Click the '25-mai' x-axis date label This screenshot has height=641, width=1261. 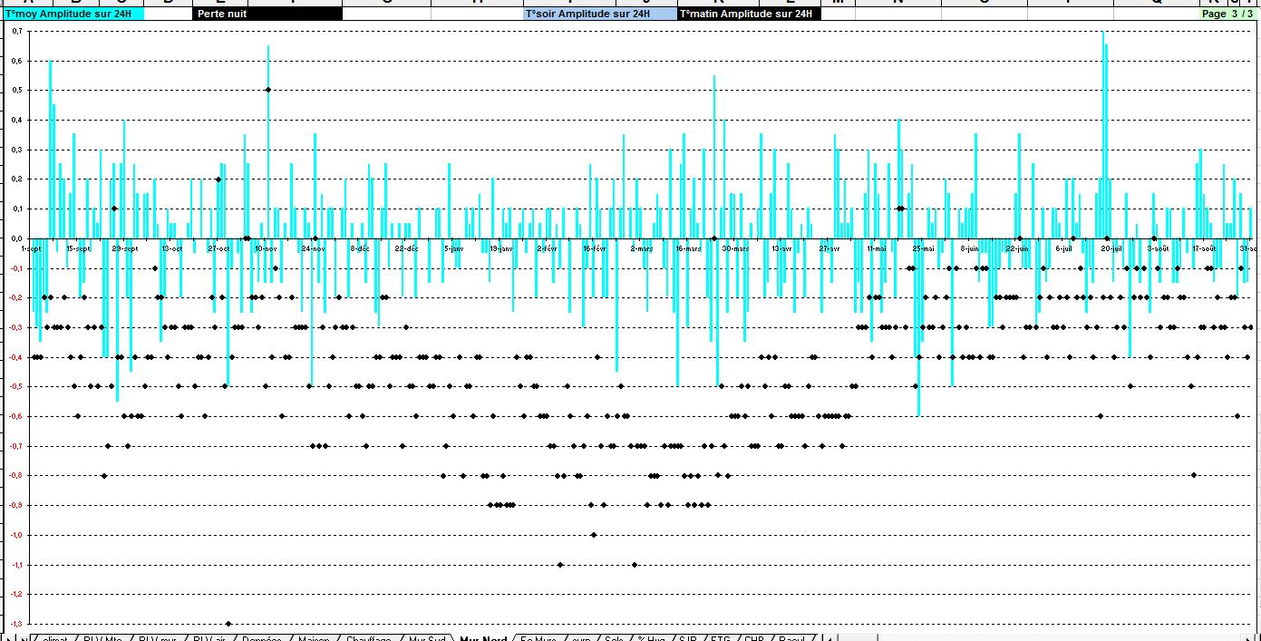924,248
